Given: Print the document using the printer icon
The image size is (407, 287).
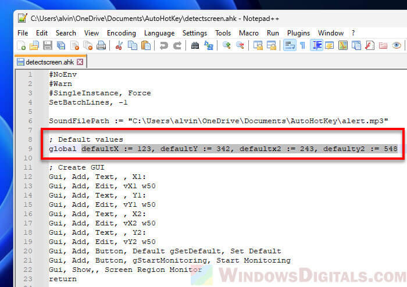Looking at the screenshot, I should pos(101,46).
